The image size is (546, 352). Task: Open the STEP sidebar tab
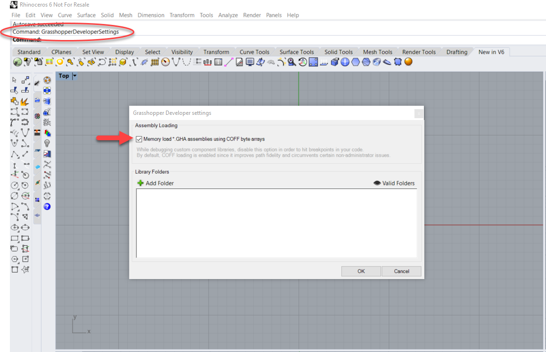[x=37, y=150]
